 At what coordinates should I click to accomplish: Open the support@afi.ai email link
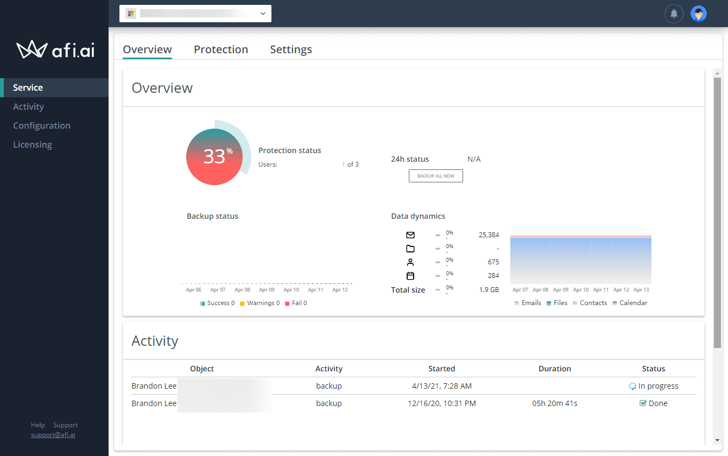[x=53, y=434]
